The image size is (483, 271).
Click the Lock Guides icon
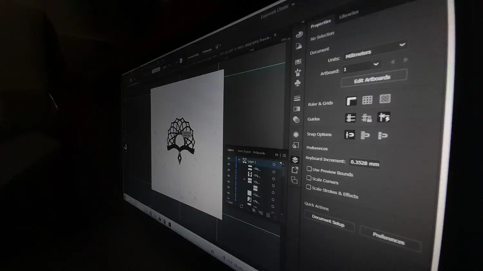(366, 118)
